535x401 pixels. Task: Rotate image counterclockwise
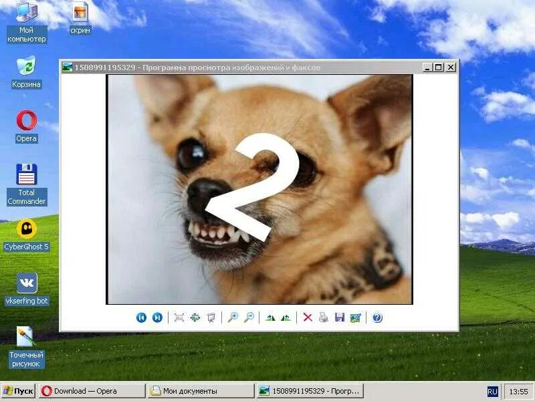[286, 317]
